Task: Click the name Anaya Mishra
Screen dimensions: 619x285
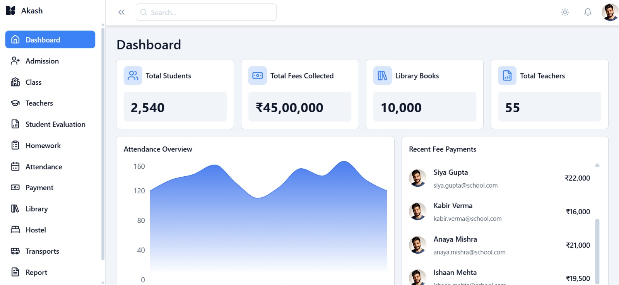Action: 455,239
